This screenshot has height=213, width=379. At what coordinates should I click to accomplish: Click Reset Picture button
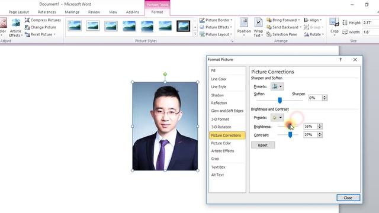pyautogui.click(x=38, y=34)
